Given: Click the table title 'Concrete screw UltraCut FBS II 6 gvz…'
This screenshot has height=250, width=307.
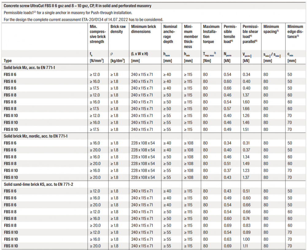Looking at the screenshot, I should [78, 6].
